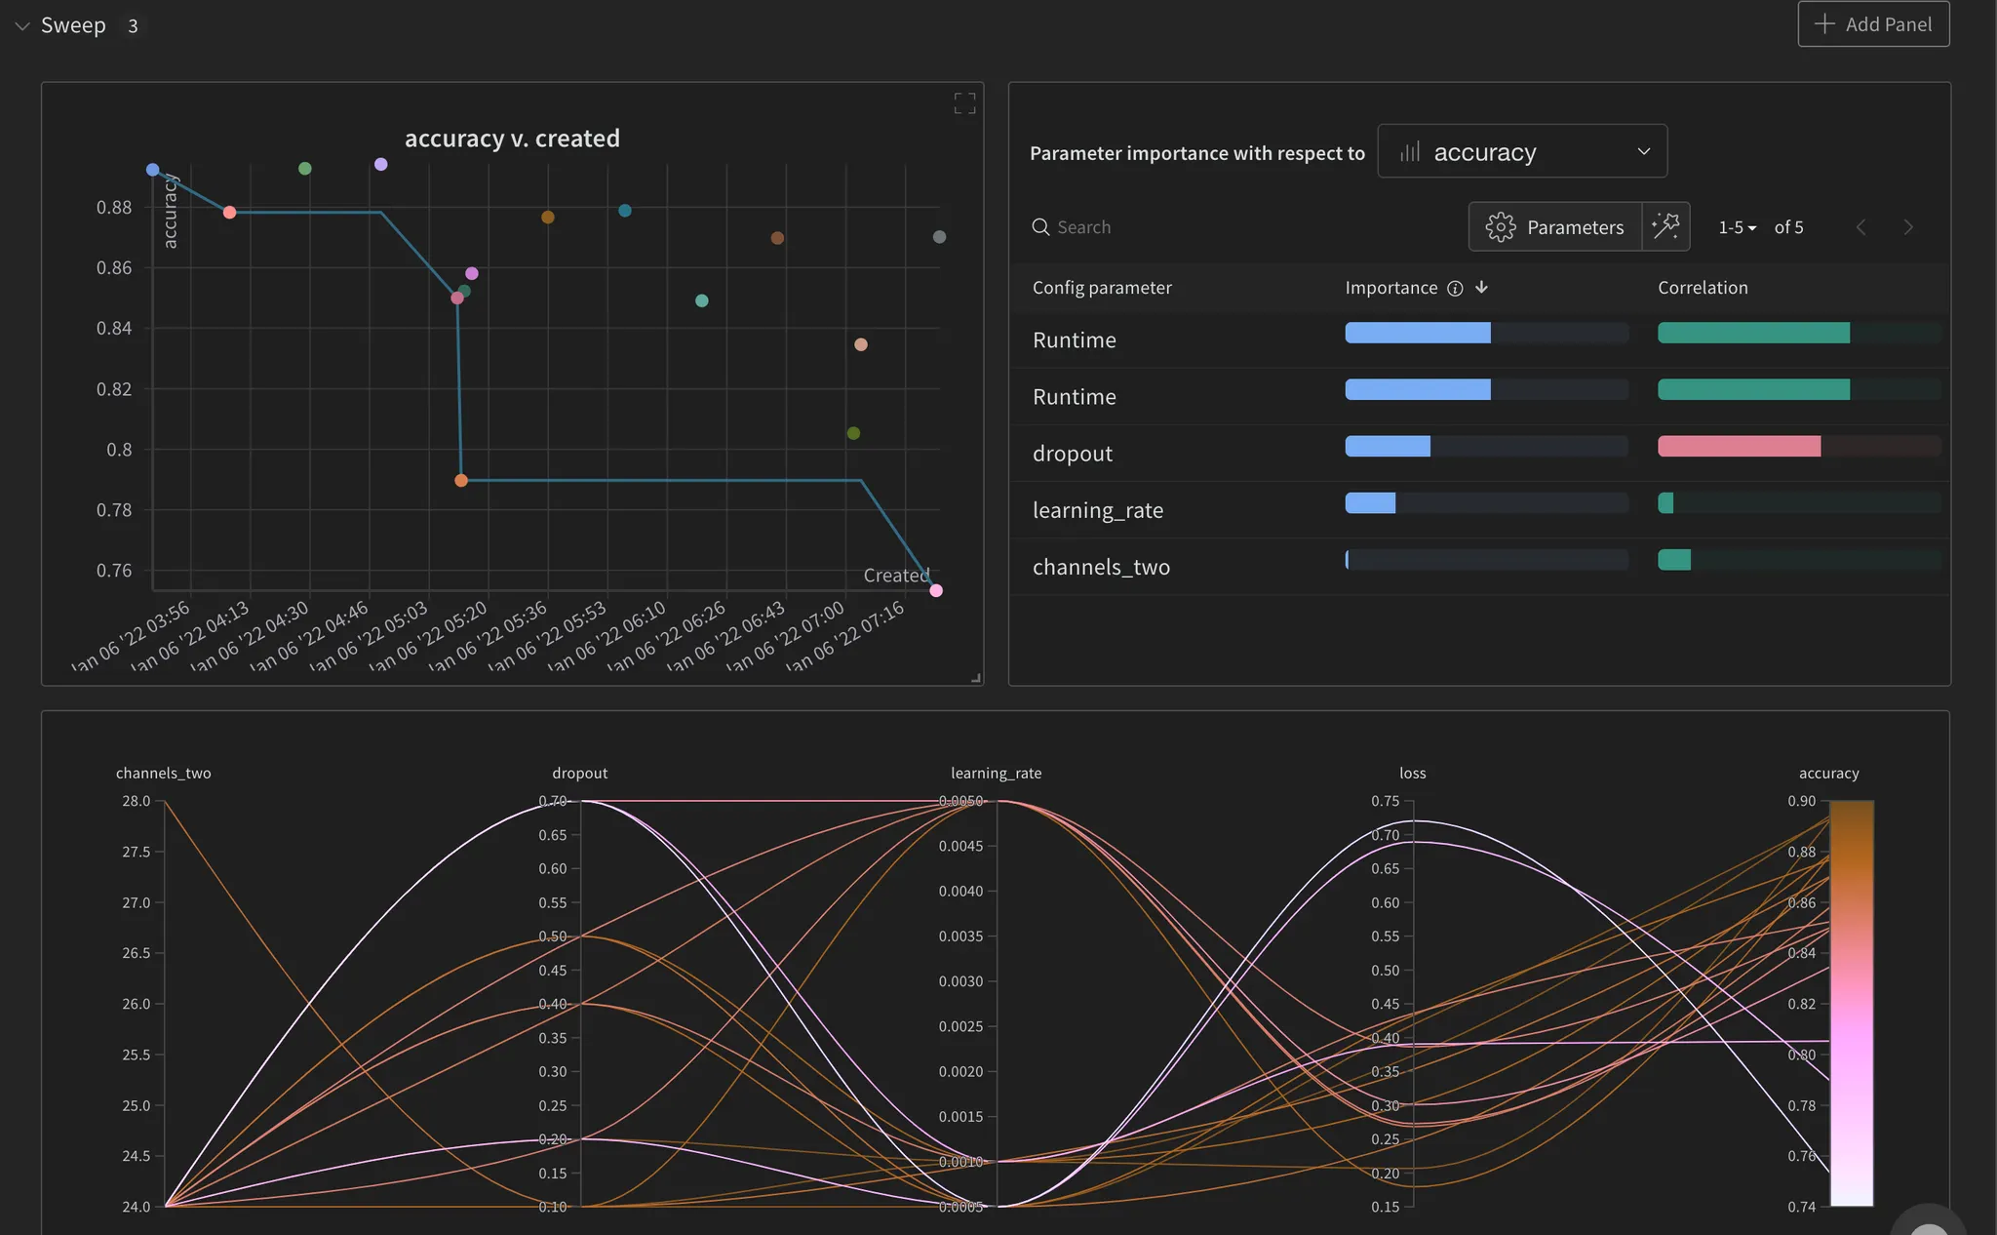Viewport: 1997px width, 1235px height.
Task: Click the info icon beside Importance
Action: (x=1455, y=288)
